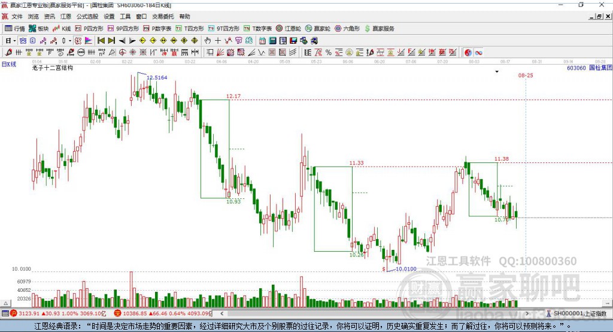Click the floppy disk save icon
Viewport: 613px width, 332px height.
293,41
